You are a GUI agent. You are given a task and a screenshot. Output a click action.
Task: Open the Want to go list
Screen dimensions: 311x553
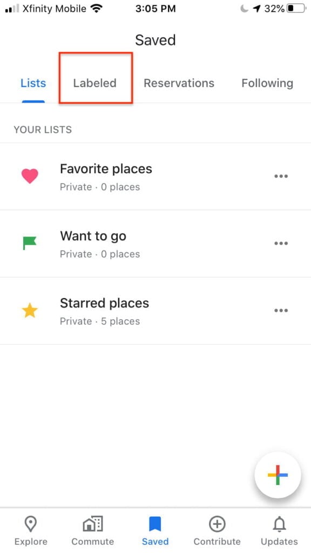coord(155,244)
